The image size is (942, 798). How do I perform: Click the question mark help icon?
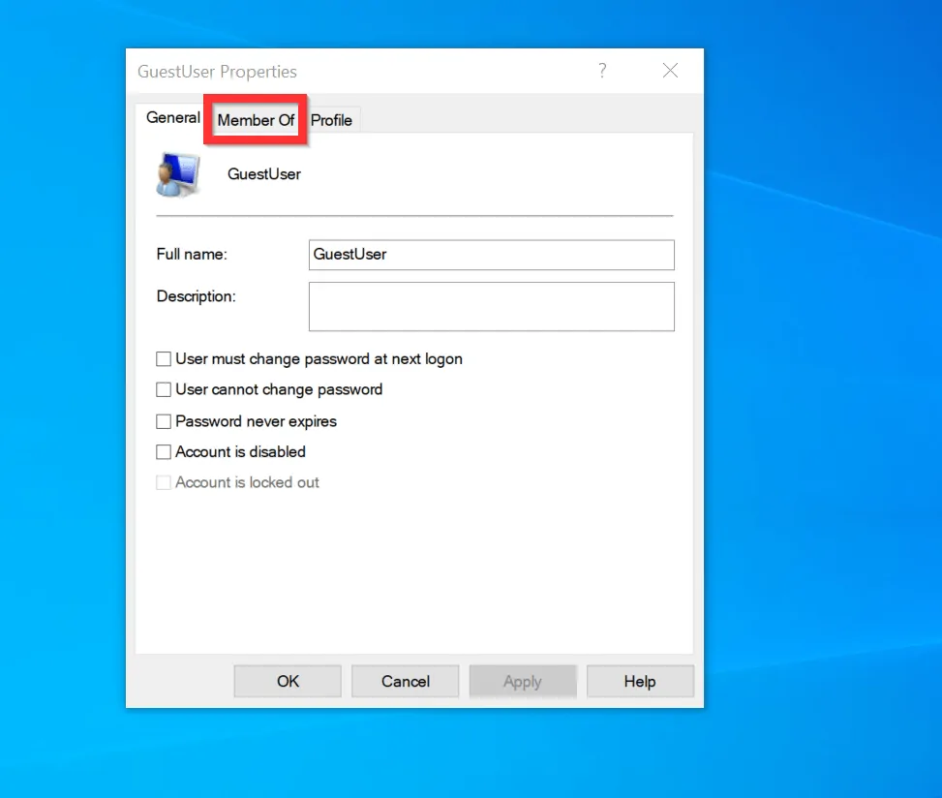[x=602, y=71]
